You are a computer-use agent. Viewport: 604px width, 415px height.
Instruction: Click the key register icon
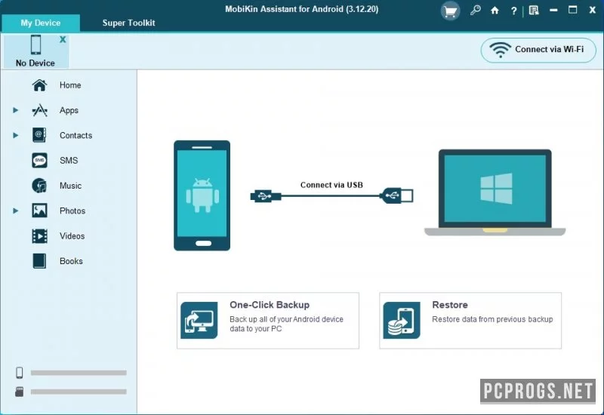476,11
